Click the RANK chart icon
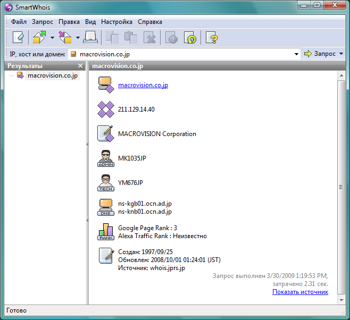350x320 pixels. (x=106, y=232)
